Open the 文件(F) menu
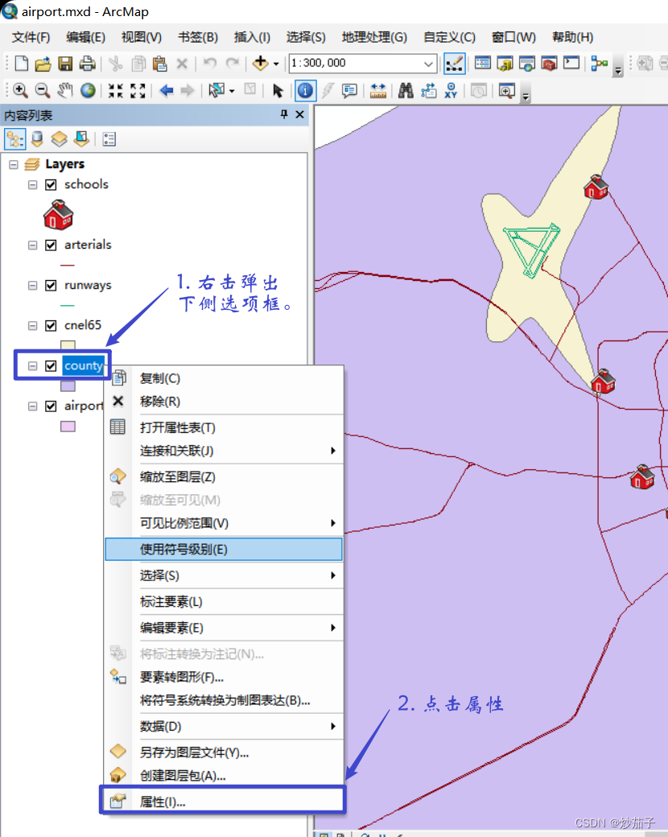The height and width of the screenshot is (837, 668). tap(31, 37)
